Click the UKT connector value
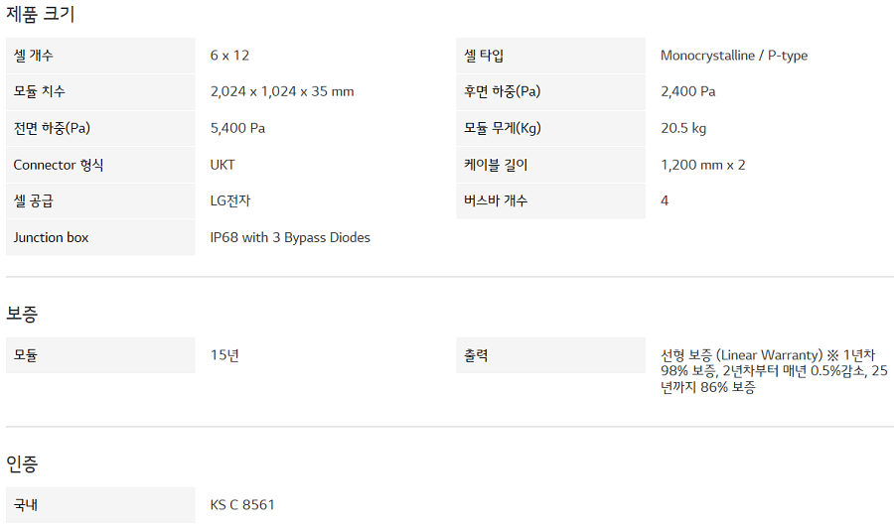 pos(223,165)
